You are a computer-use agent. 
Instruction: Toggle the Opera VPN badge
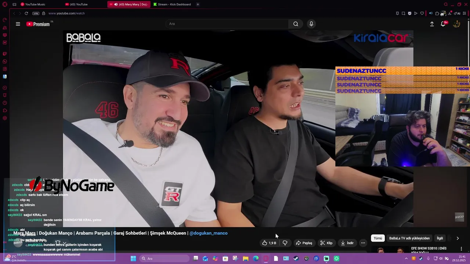36,13
